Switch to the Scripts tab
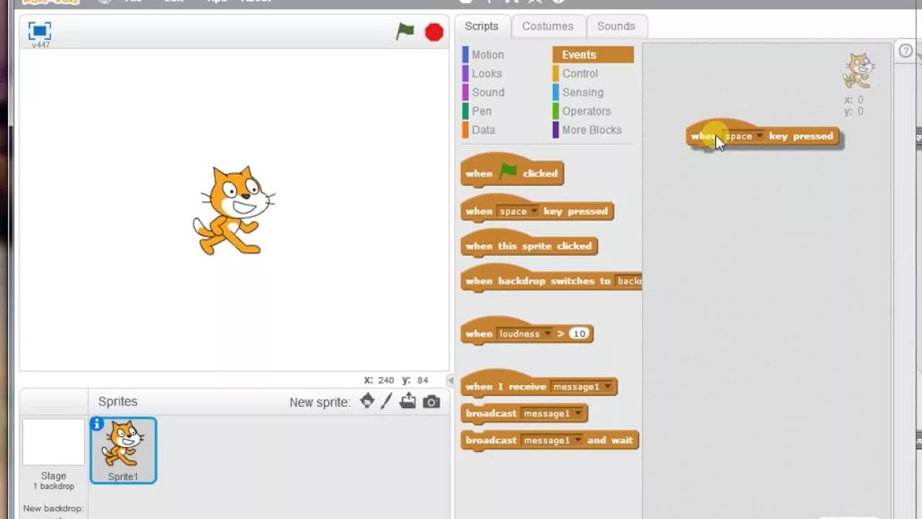 pos(481,26)
